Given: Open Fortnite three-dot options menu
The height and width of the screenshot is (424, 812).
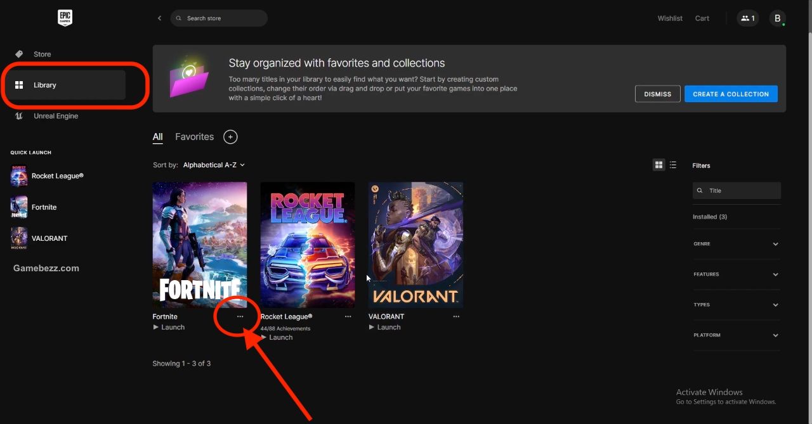Looking at the screenshot, I should pyautogui.click(x=240, y=316).
